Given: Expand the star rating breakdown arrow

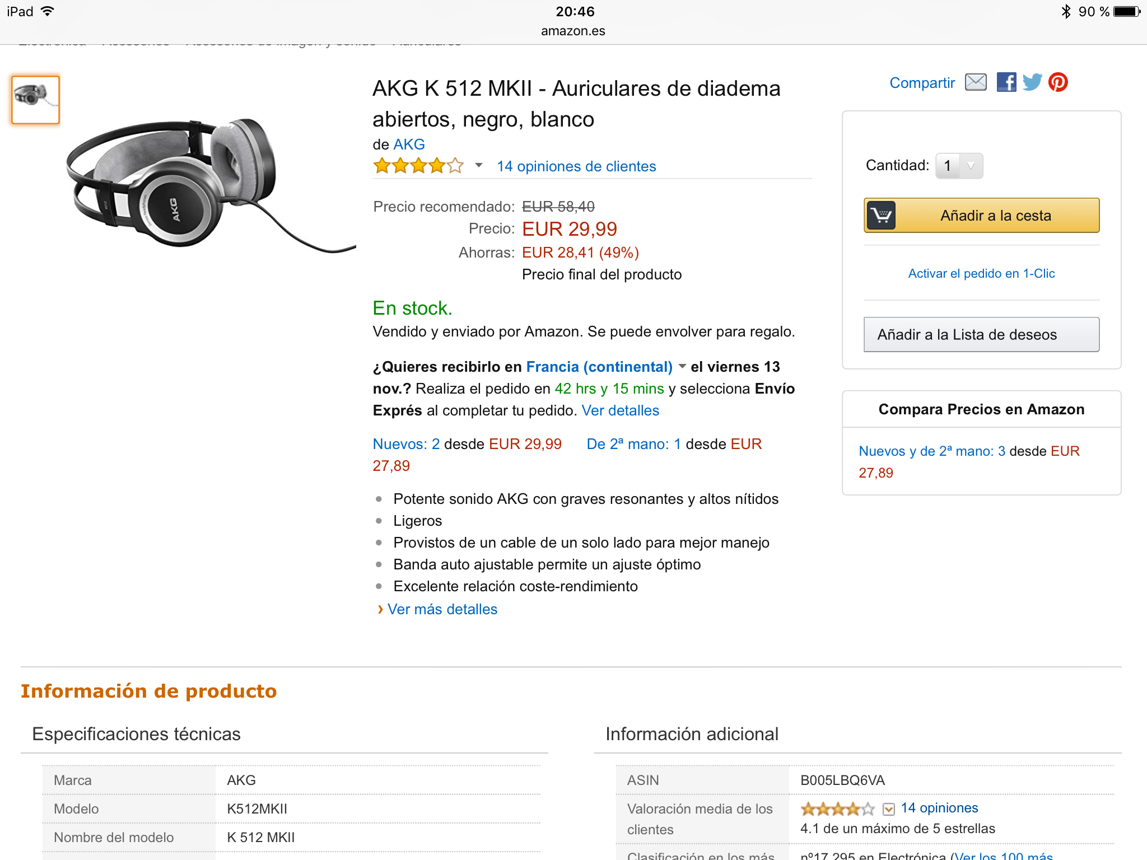Looking at the screenshot, I should pyautogui.click(x=479, y=166).
